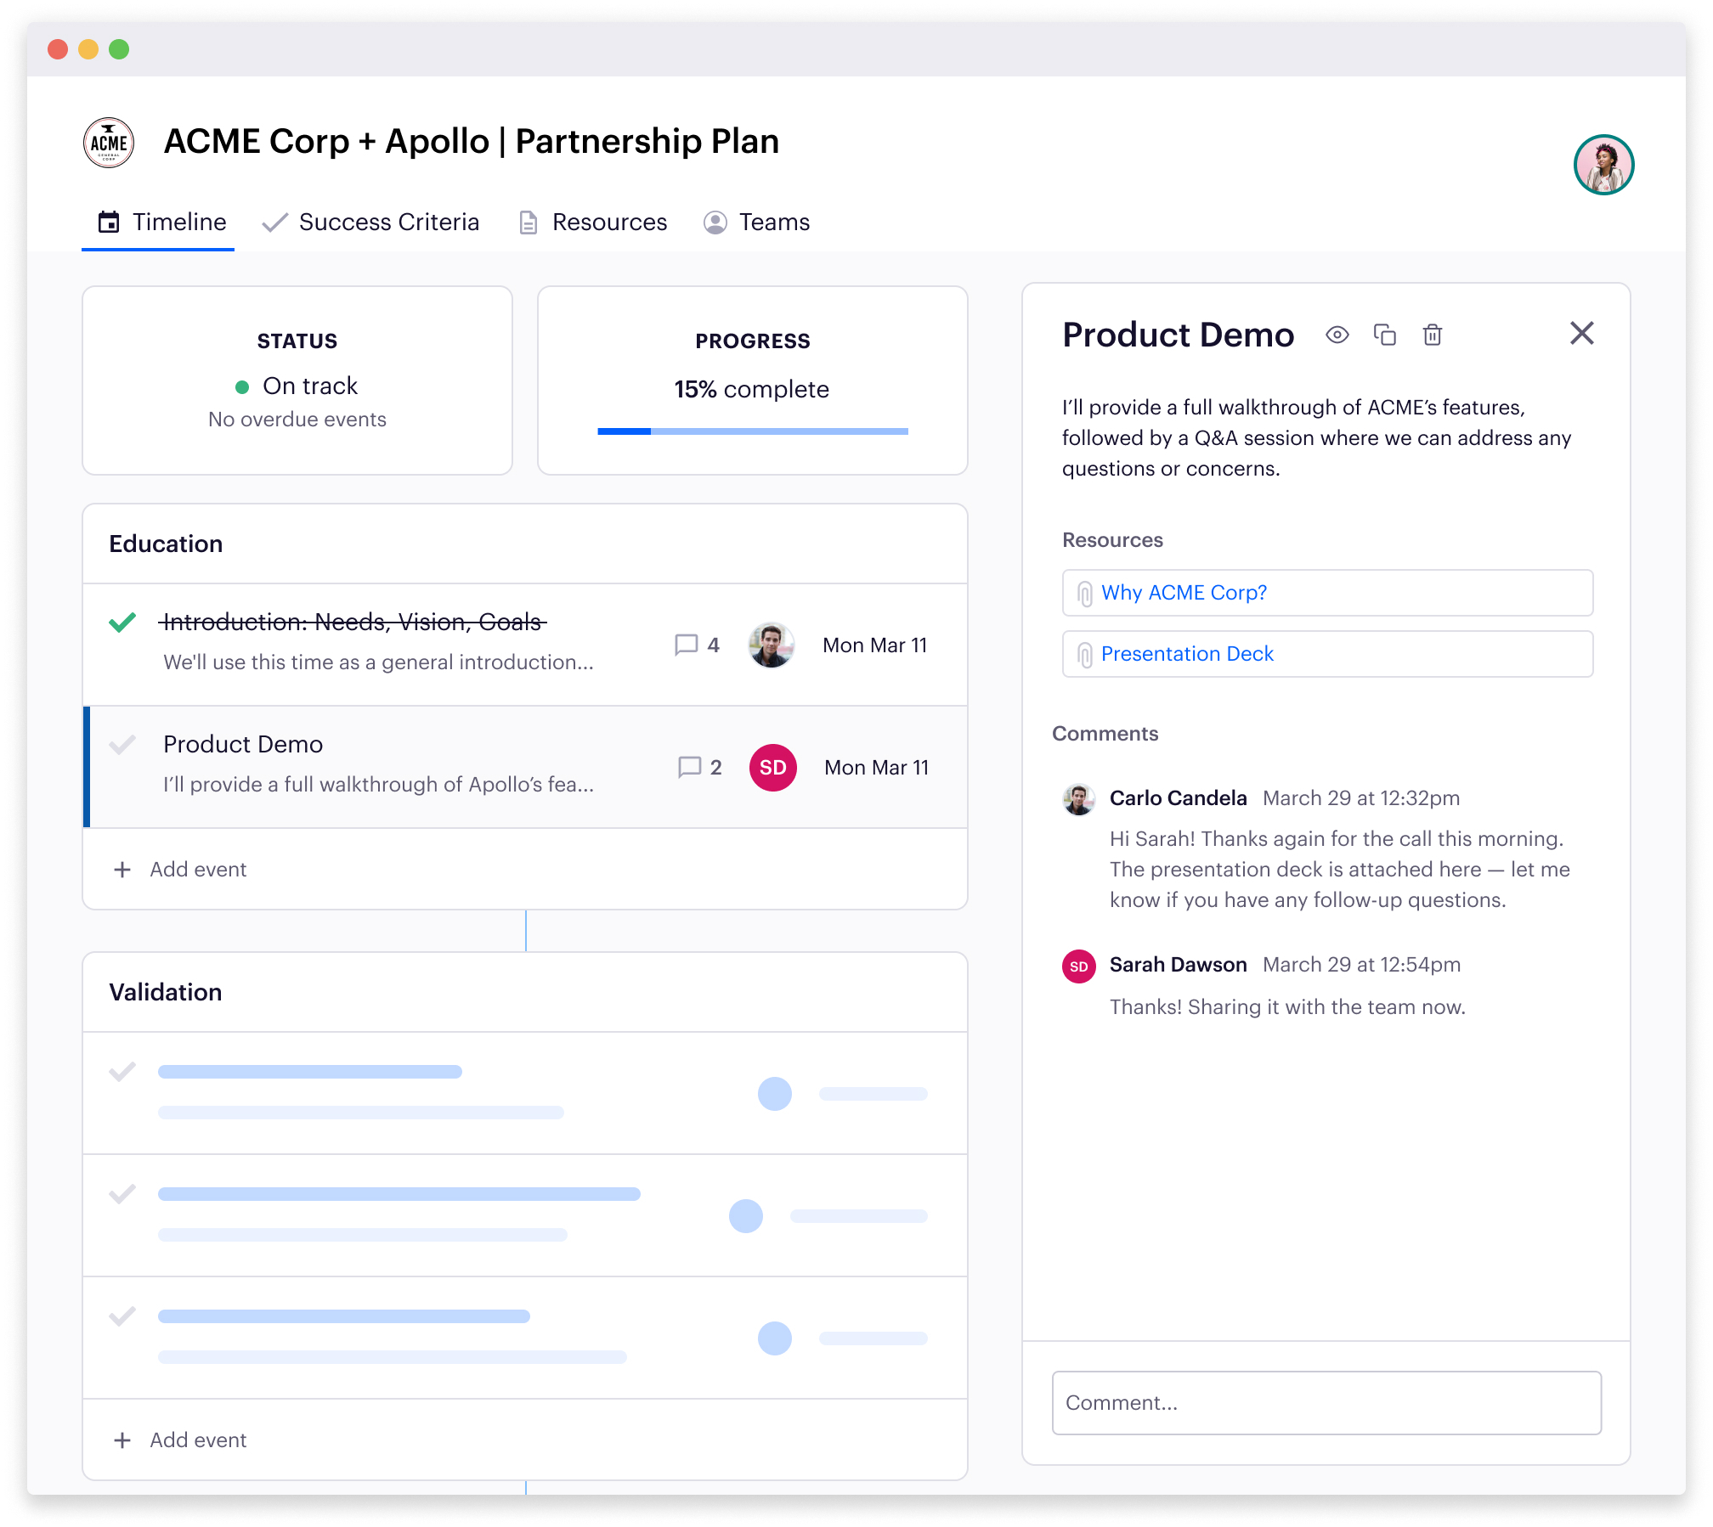Open comments on Product Demo event
The width and height of the screenshot is (1713, 1527).
pyautogui.click(x=699, y=768)
